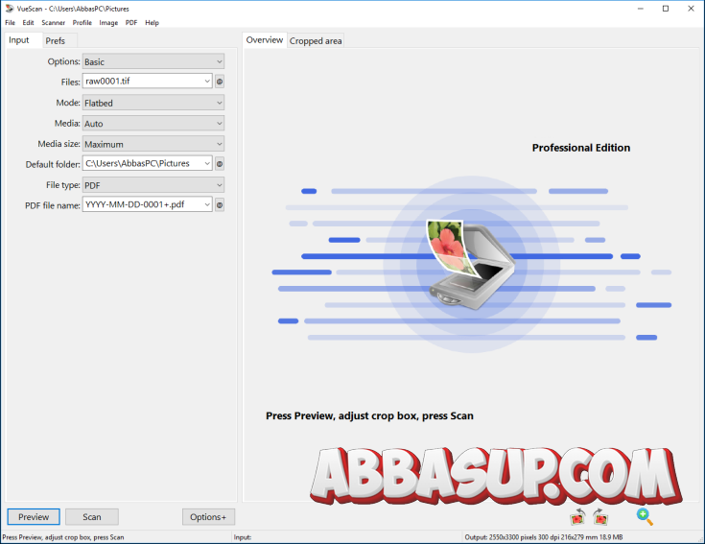The height and width of the screenshot is (544, 705).
Task: Click the browse button next to Default folder
Action: pos(220,164)
